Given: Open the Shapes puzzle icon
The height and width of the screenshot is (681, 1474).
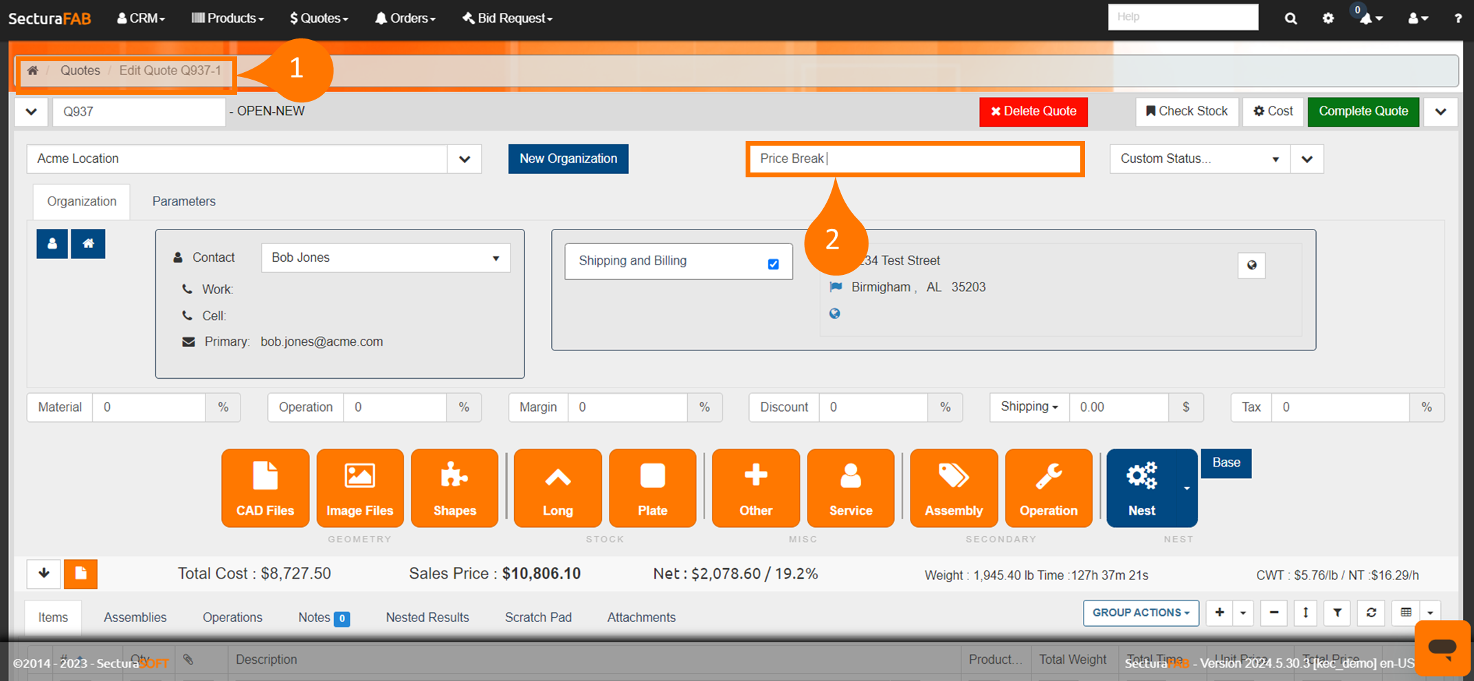Looking at the screenshot, I should [x=454, y=488].
